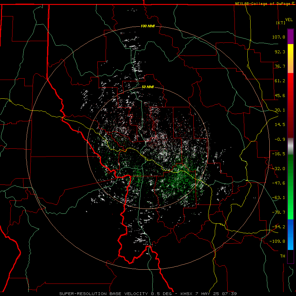The width and height of the screenshot is (296, 296).
Task: Click the 50 NMI range ring label
Action: (x=148, y=87)
